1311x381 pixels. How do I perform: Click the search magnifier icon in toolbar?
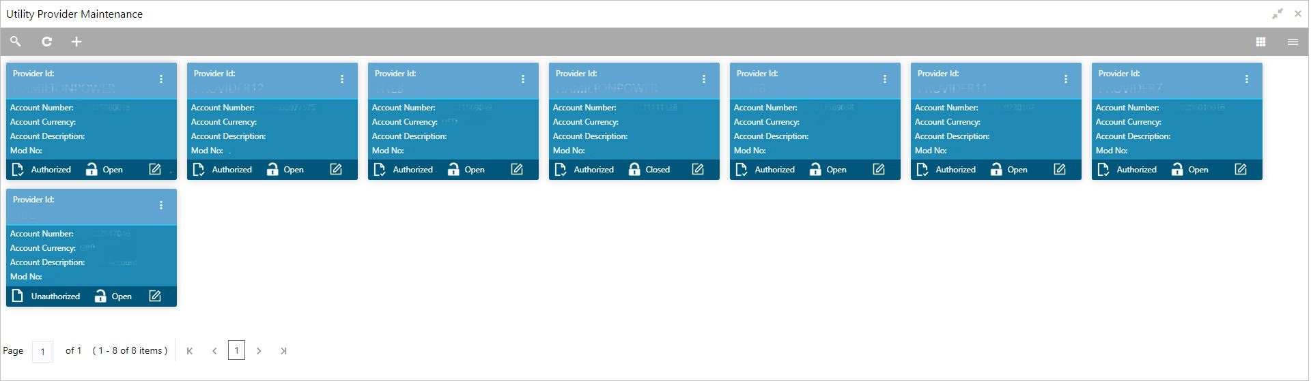tap(16, 42)
